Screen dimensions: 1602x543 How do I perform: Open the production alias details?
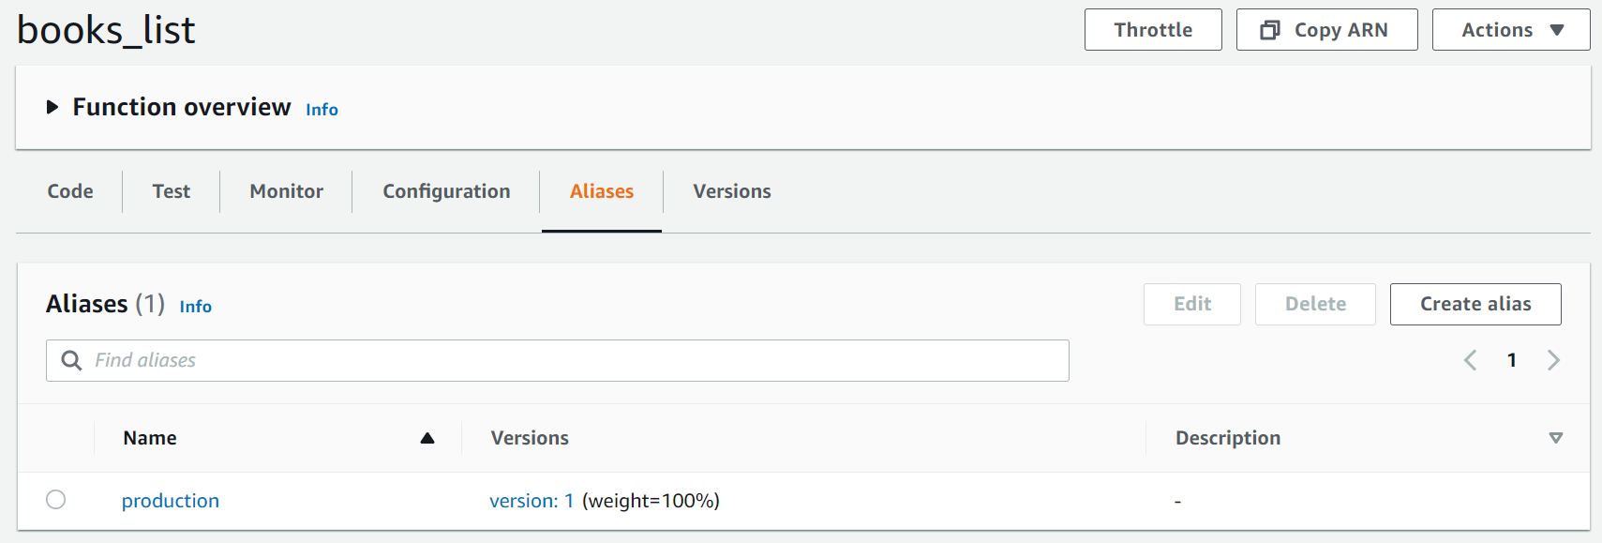click(170, 500)
